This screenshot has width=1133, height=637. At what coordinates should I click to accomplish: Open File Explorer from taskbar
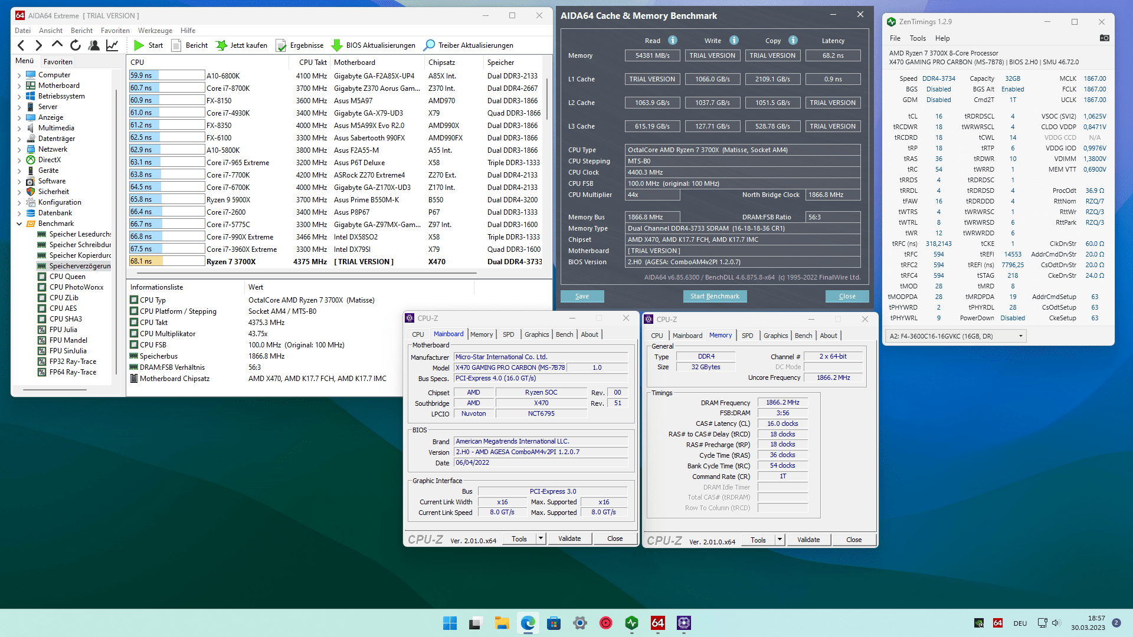[x=502, y=623]
